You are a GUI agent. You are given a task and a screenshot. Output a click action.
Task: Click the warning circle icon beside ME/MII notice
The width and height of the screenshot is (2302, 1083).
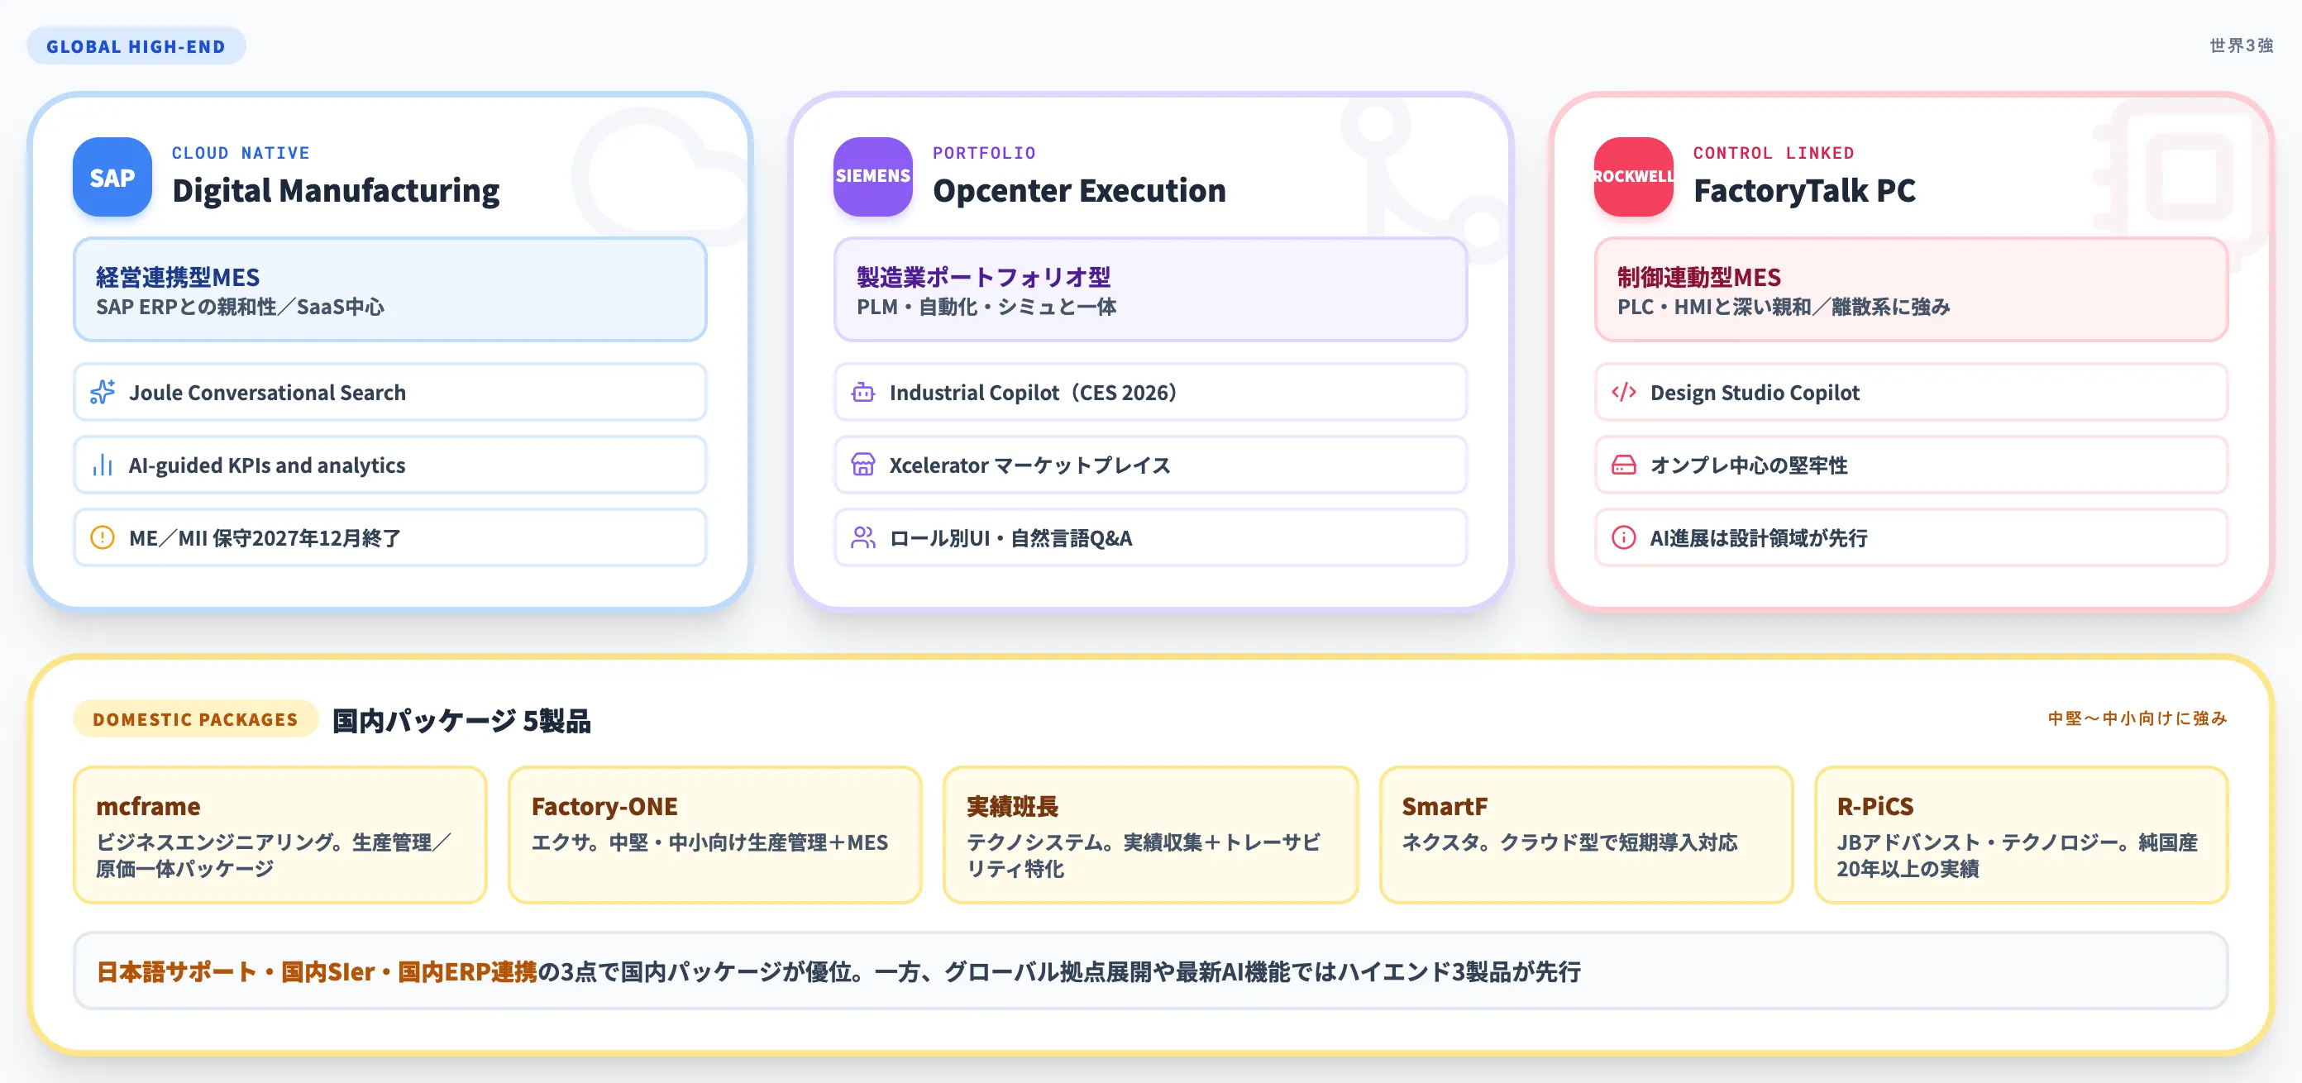(103, 538)
